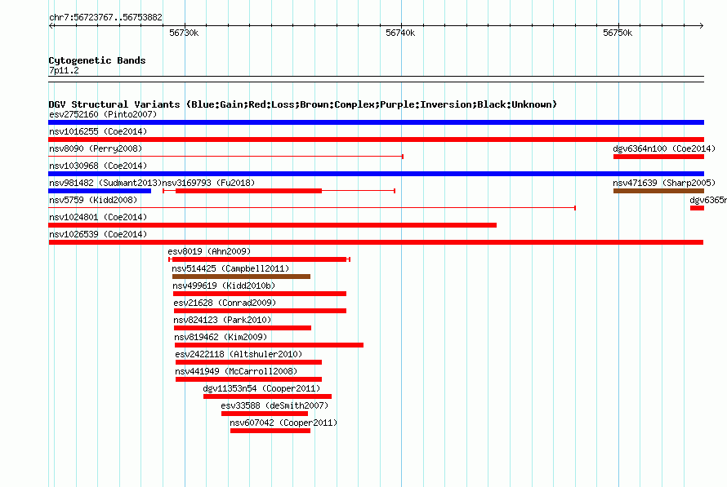Click the dgv11353n54 (Cooper2011) label
Viewport: 727px width, 487px height.
pyautogui.click(x=261, y=388)
